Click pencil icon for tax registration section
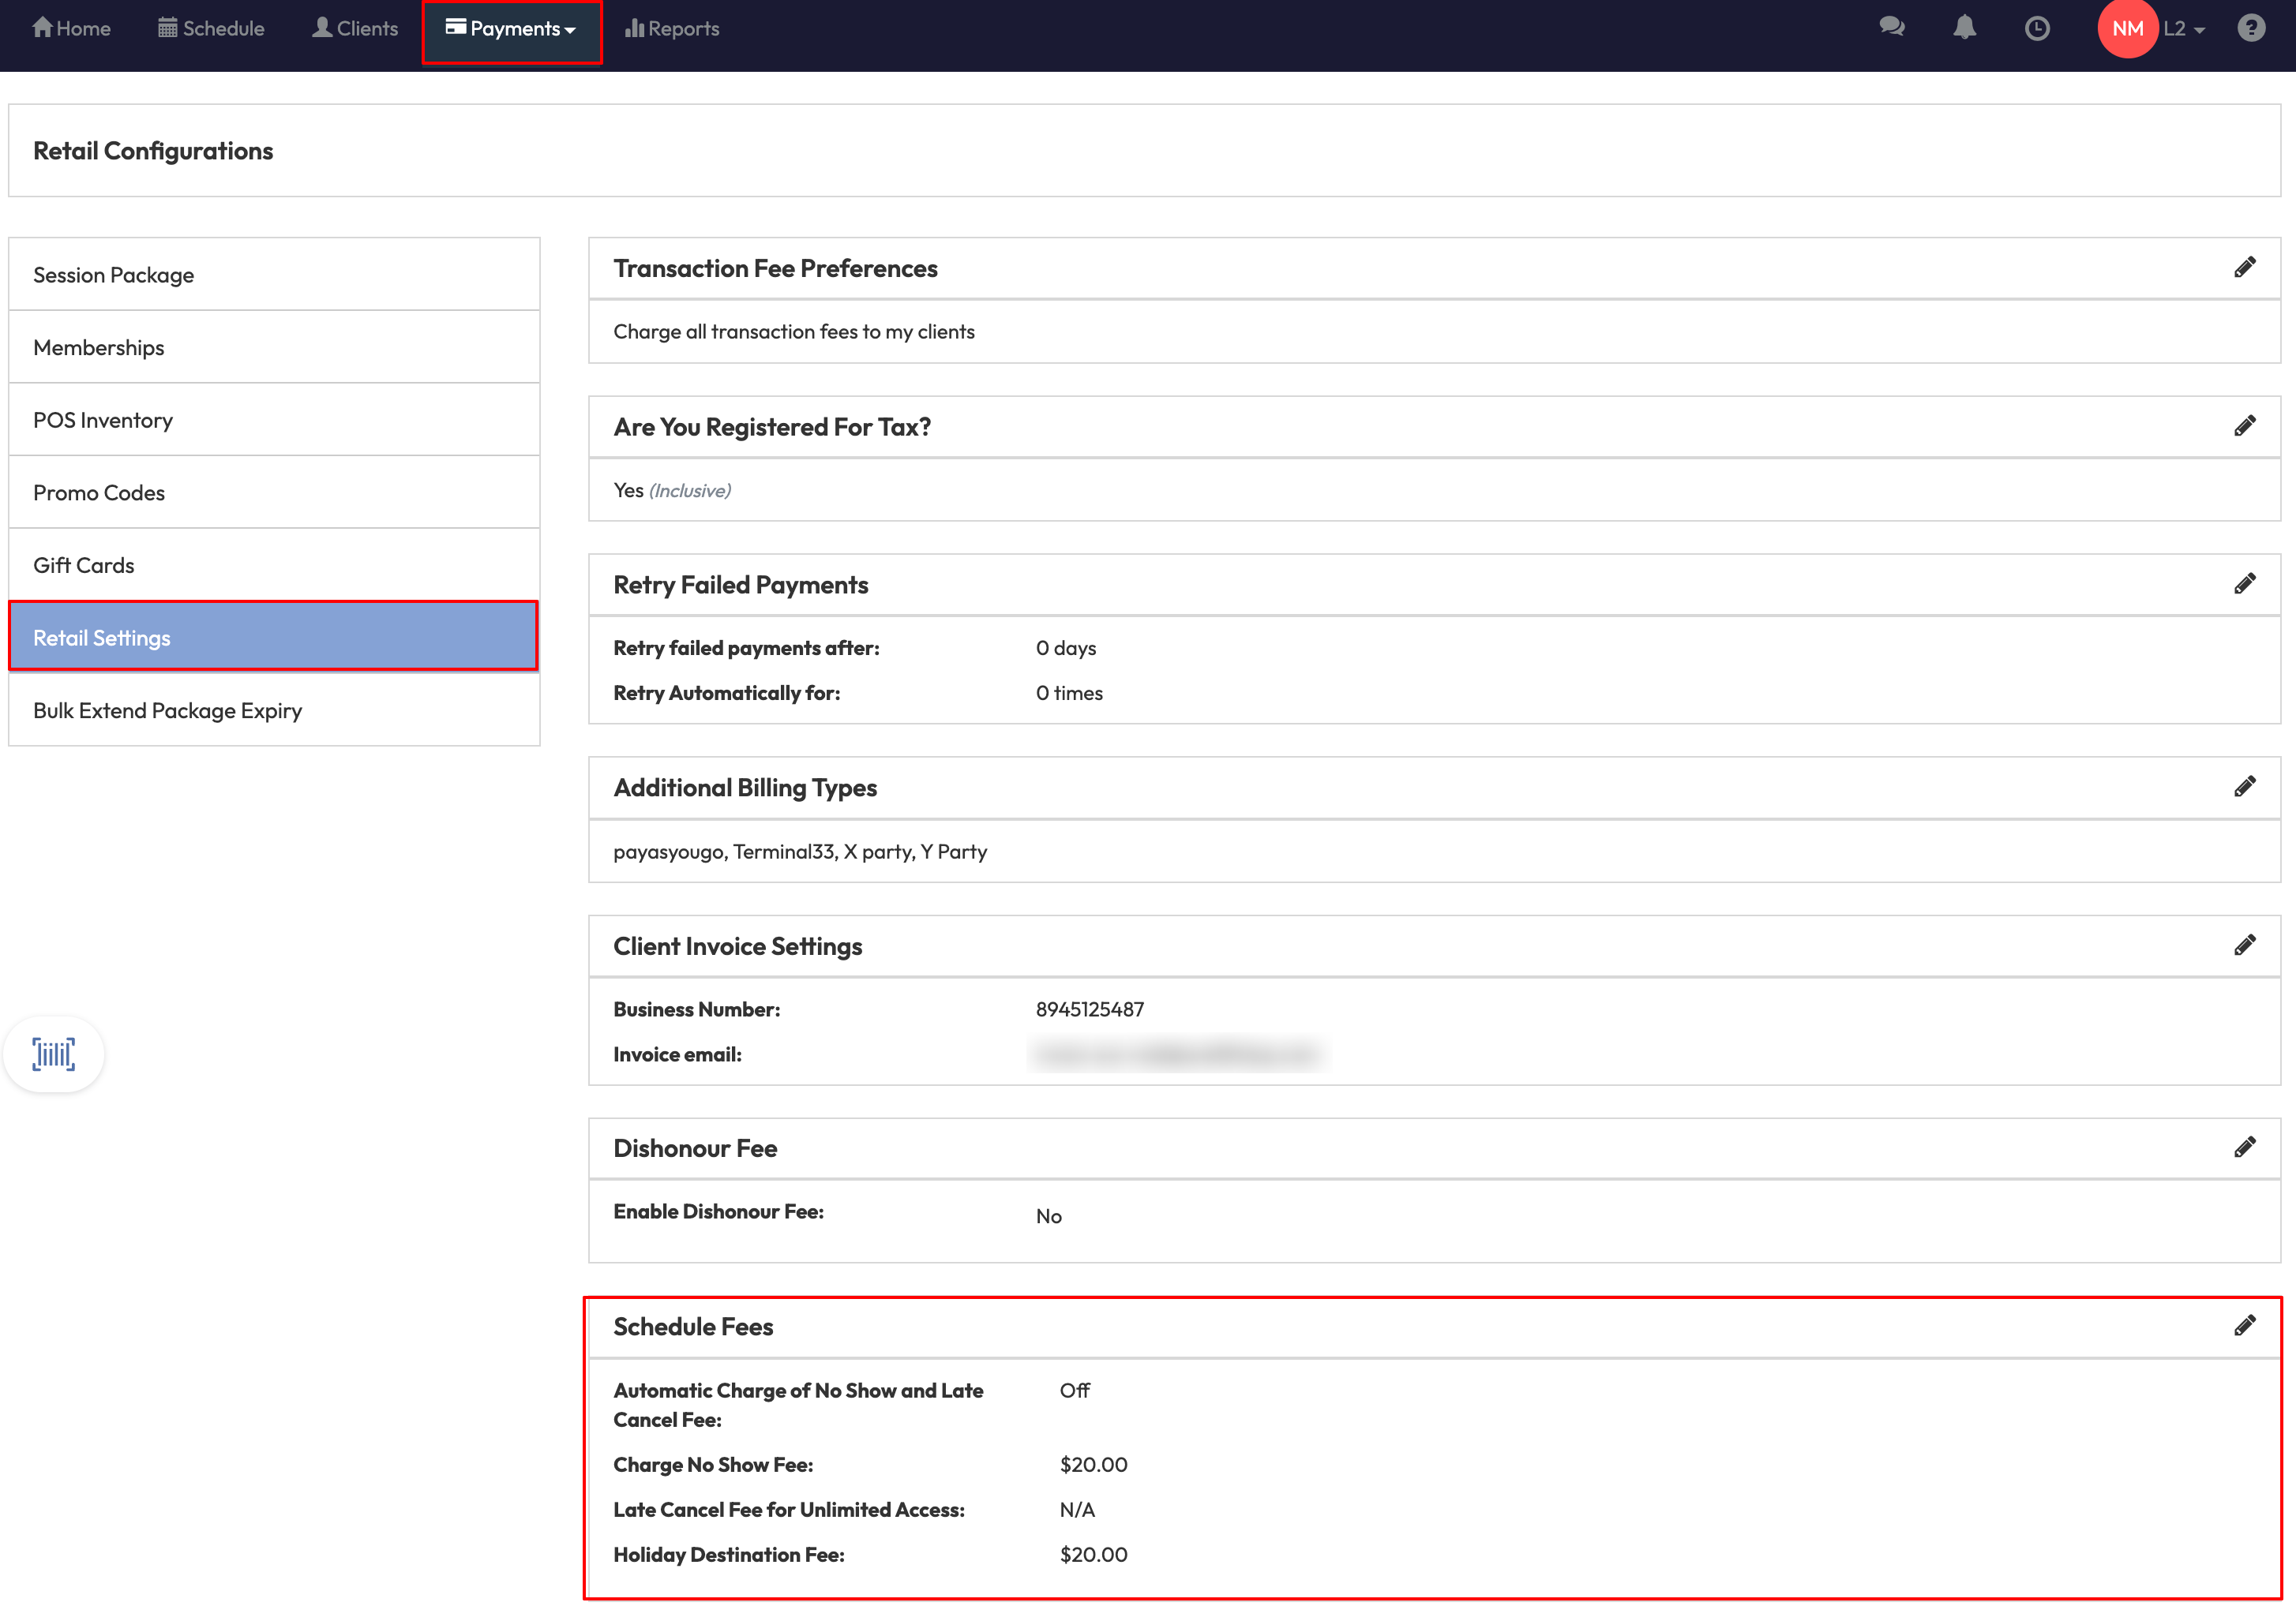 tap(2244, 425)
